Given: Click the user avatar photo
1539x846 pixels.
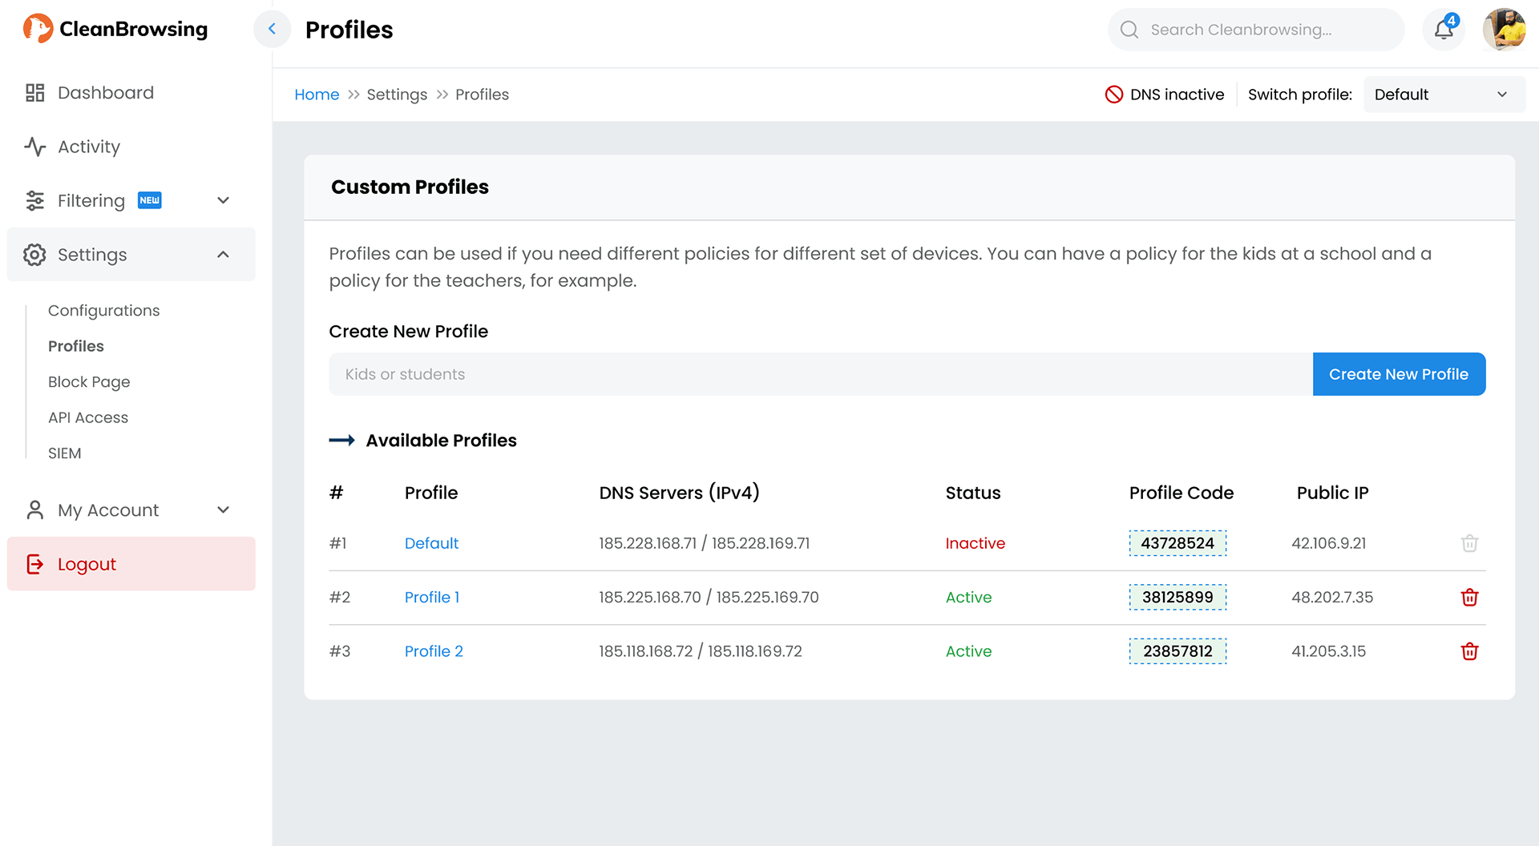Looking at the screenshot, I should (1504, 30).
